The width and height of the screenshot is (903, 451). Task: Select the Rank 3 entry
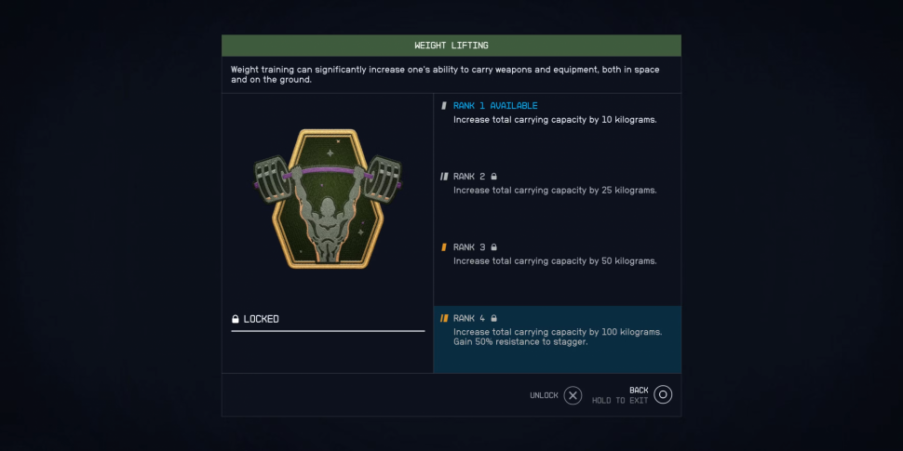pos(557,271)
